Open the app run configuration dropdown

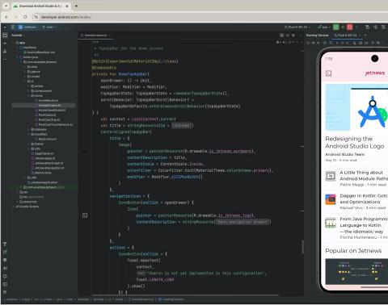pos(323,27)
